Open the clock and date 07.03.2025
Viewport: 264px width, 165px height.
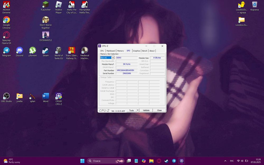point(256,161)
